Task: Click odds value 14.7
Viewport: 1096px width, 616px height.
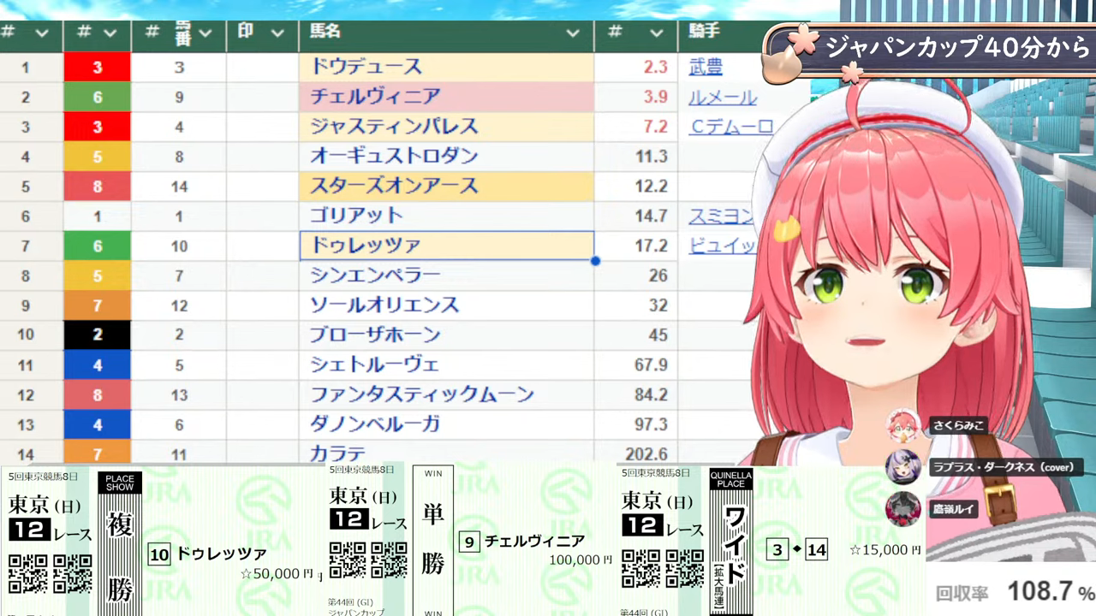Action: [x=652, y=216]
